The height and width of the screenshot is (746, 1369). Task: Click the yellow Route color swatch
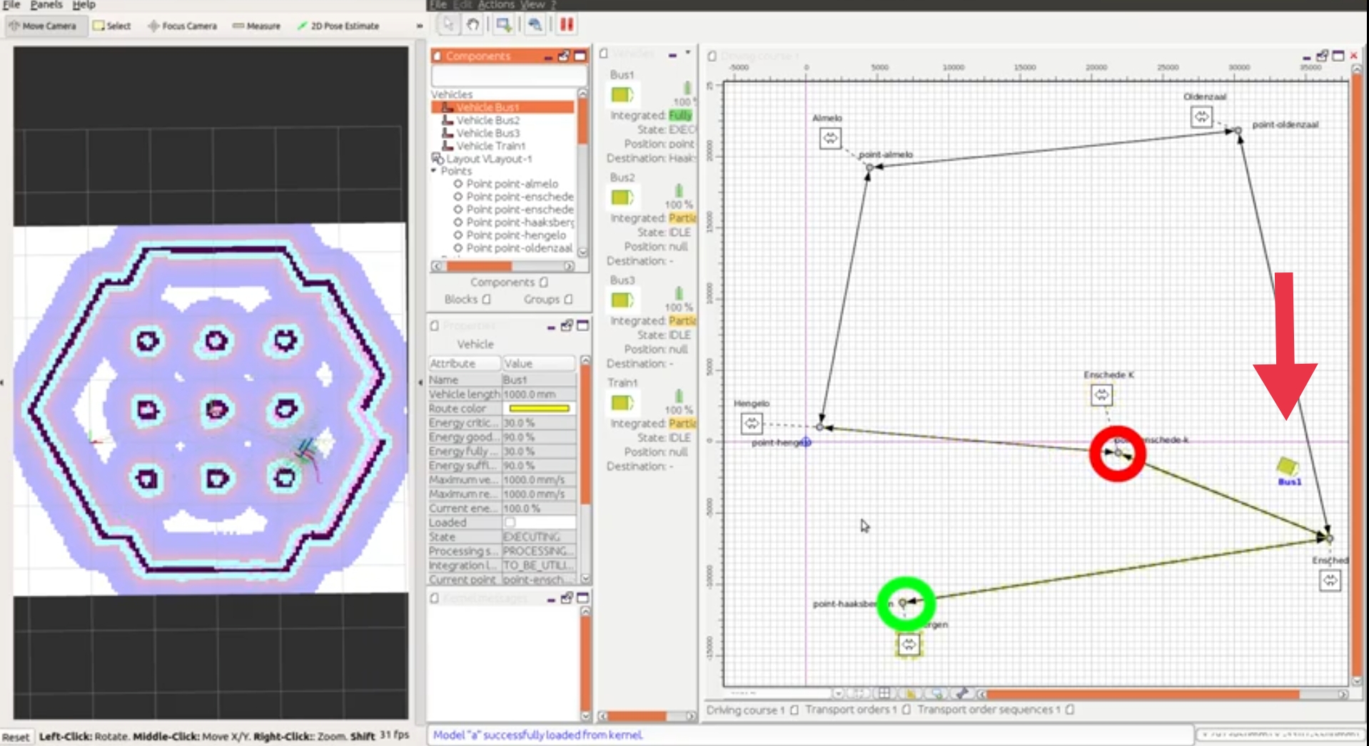(538, 408)
